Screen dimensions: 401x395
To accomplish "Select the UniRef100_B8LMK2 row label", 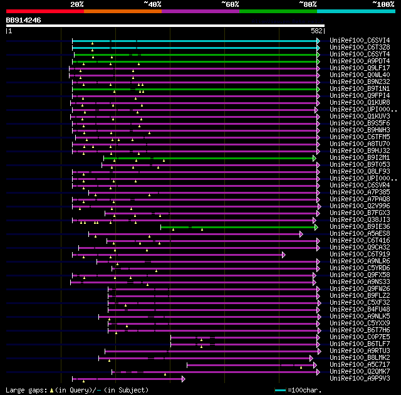I will (x=360, y=358).
